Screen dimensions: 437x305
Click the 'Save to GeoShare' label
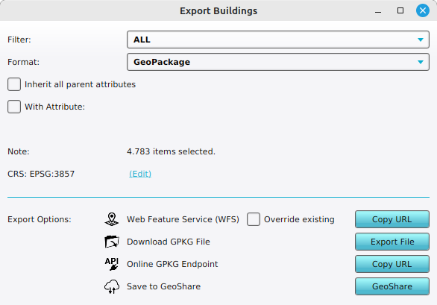[163, 286]
